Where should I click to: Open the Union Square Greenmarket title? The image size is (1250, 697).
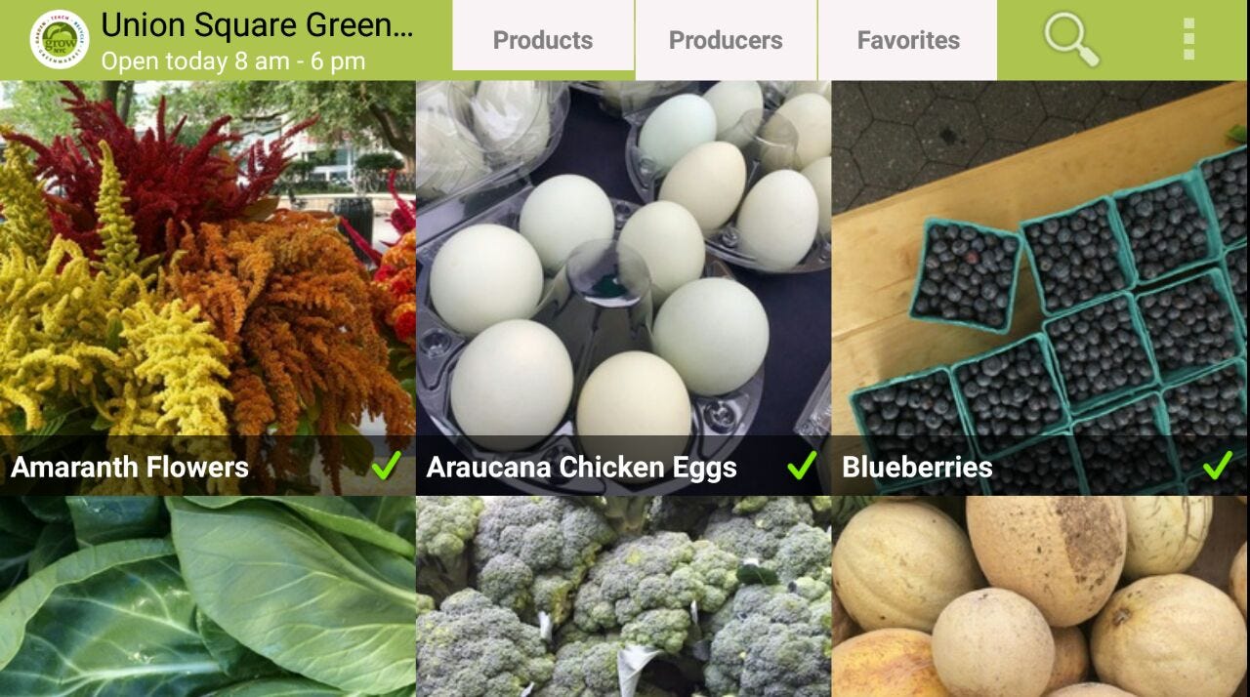(258, 24)
